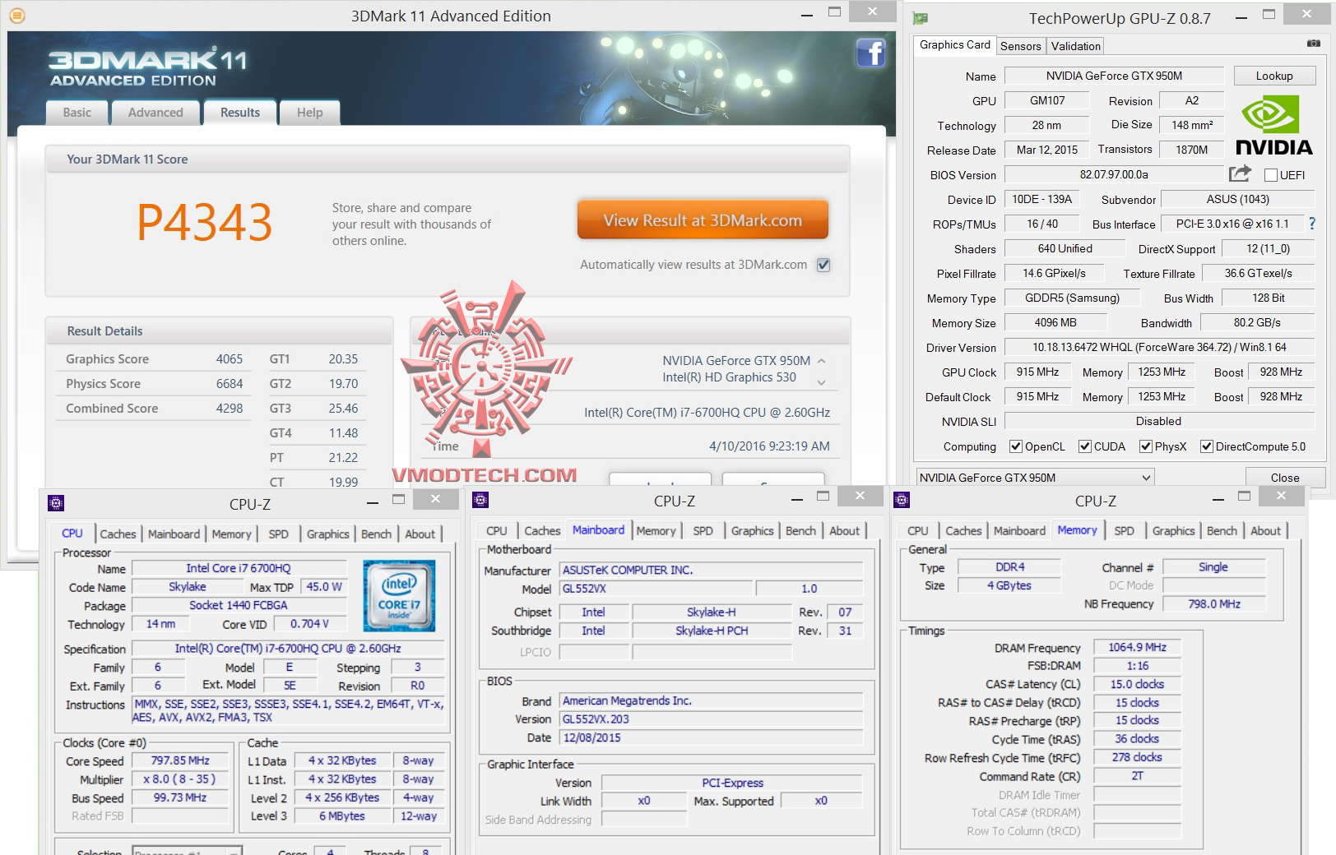Select the Graphics Card tab in GPU-Z
The width and height of the screenshot is (1336, 855).
[x=955, y=45]
